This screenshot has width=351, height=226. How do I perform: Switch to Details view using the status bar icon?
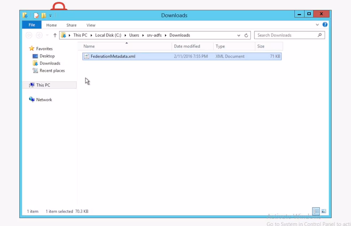[x=316, y=211]
